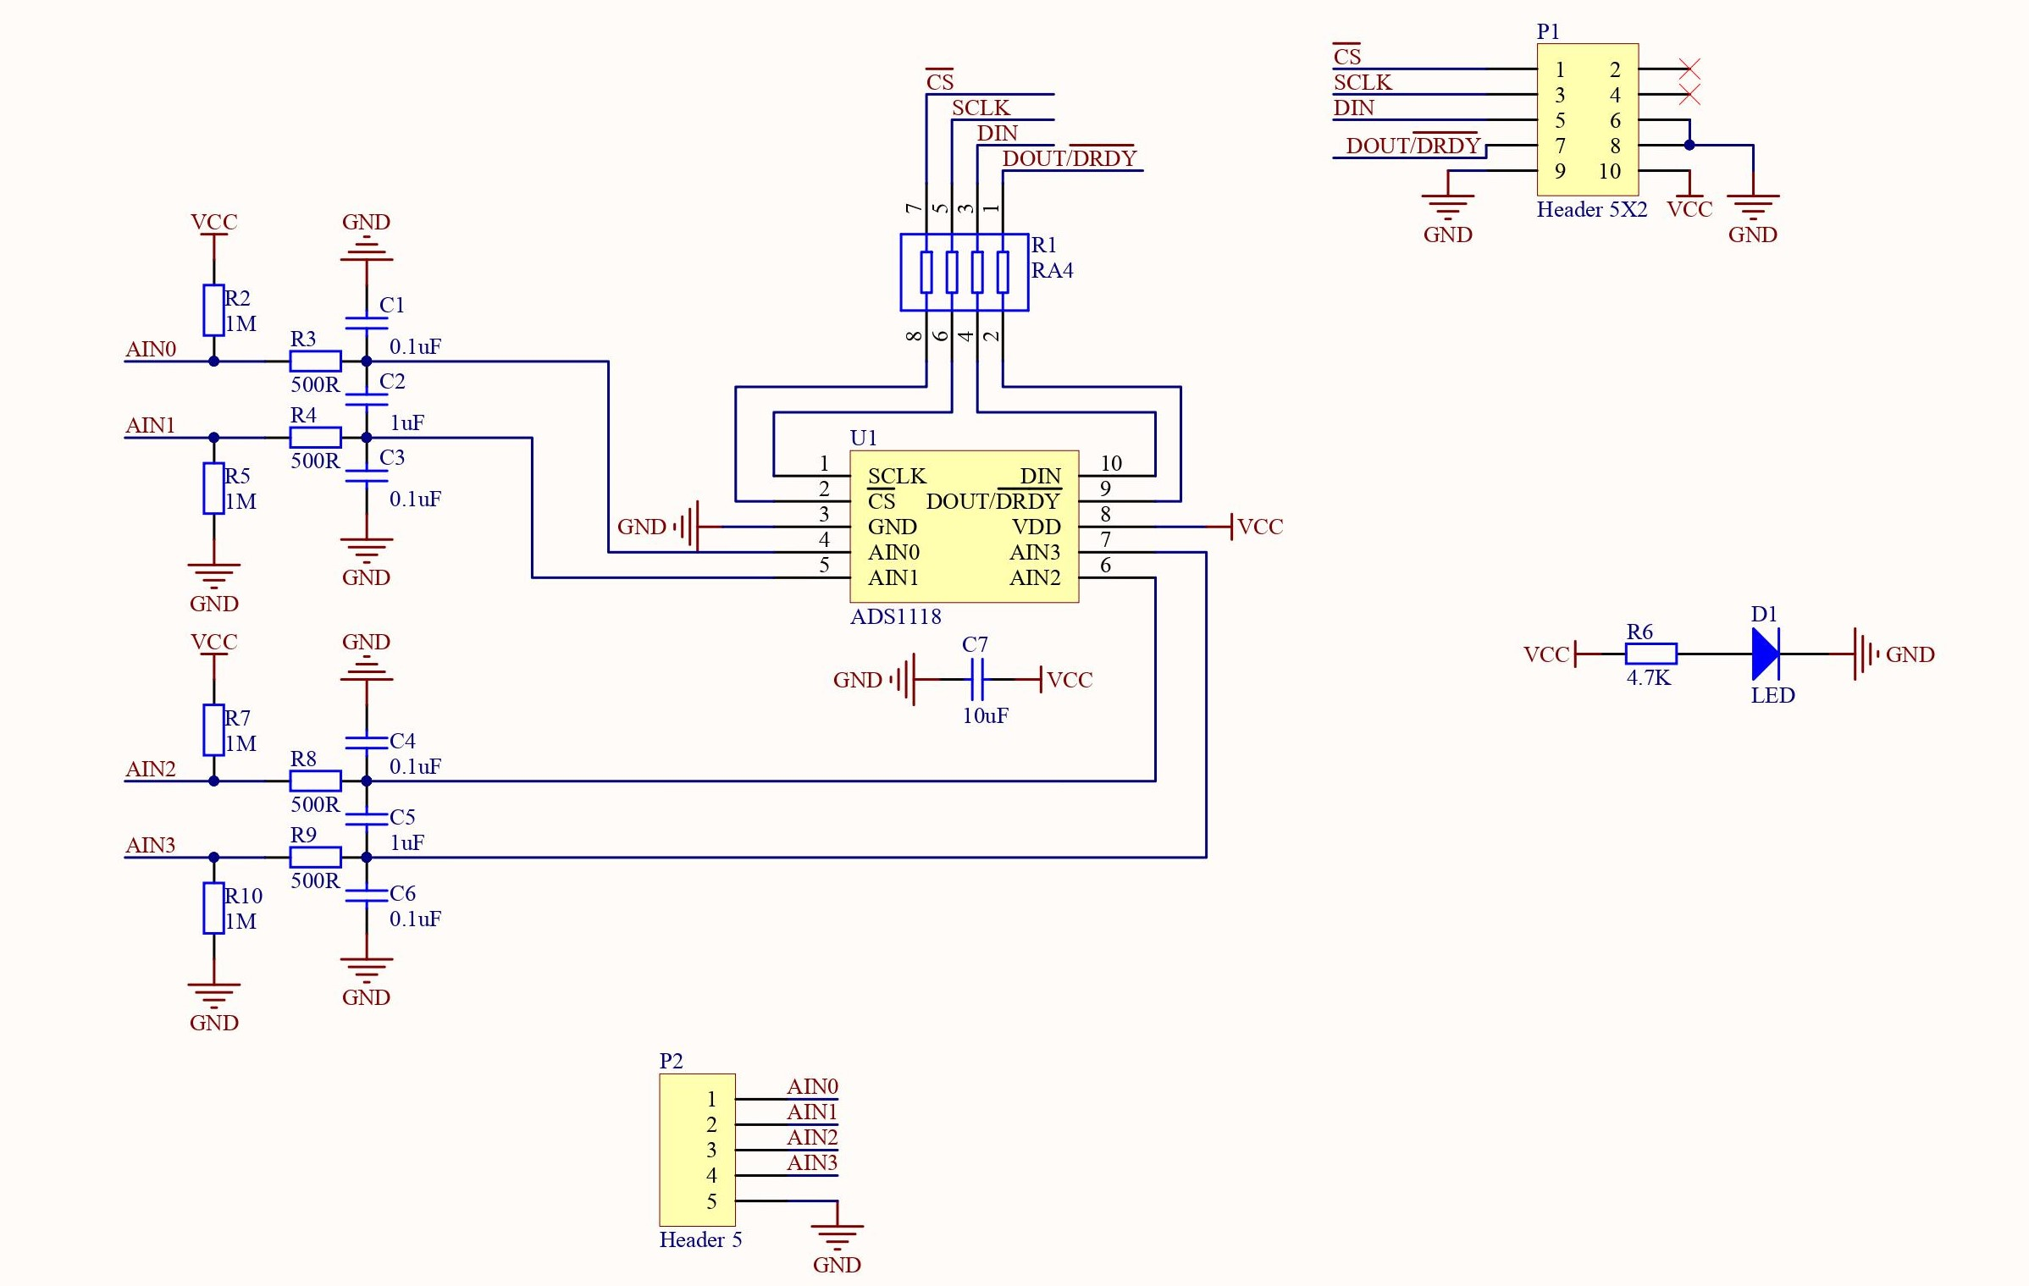Click DOUT/DRDY label at P1 pin 7
The image size is (2029, 1286).
pos(1413,144)
